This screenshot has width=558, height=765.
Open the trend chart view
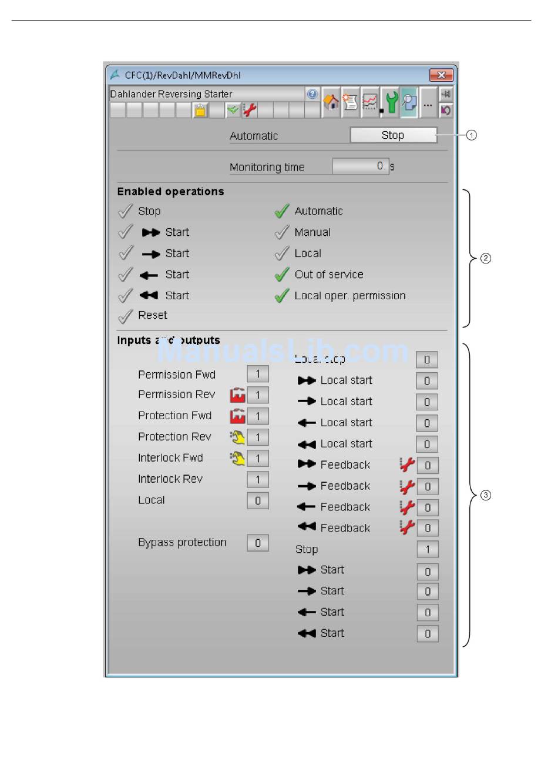tap(370, 102)
